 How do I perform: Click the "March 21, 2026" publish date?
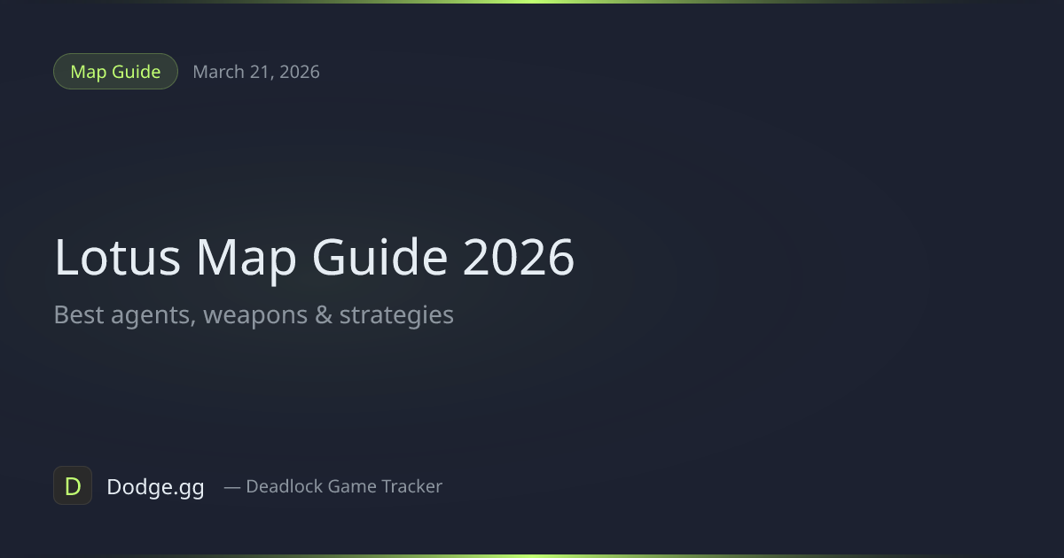pyautogui.click(x=256, y=72)
